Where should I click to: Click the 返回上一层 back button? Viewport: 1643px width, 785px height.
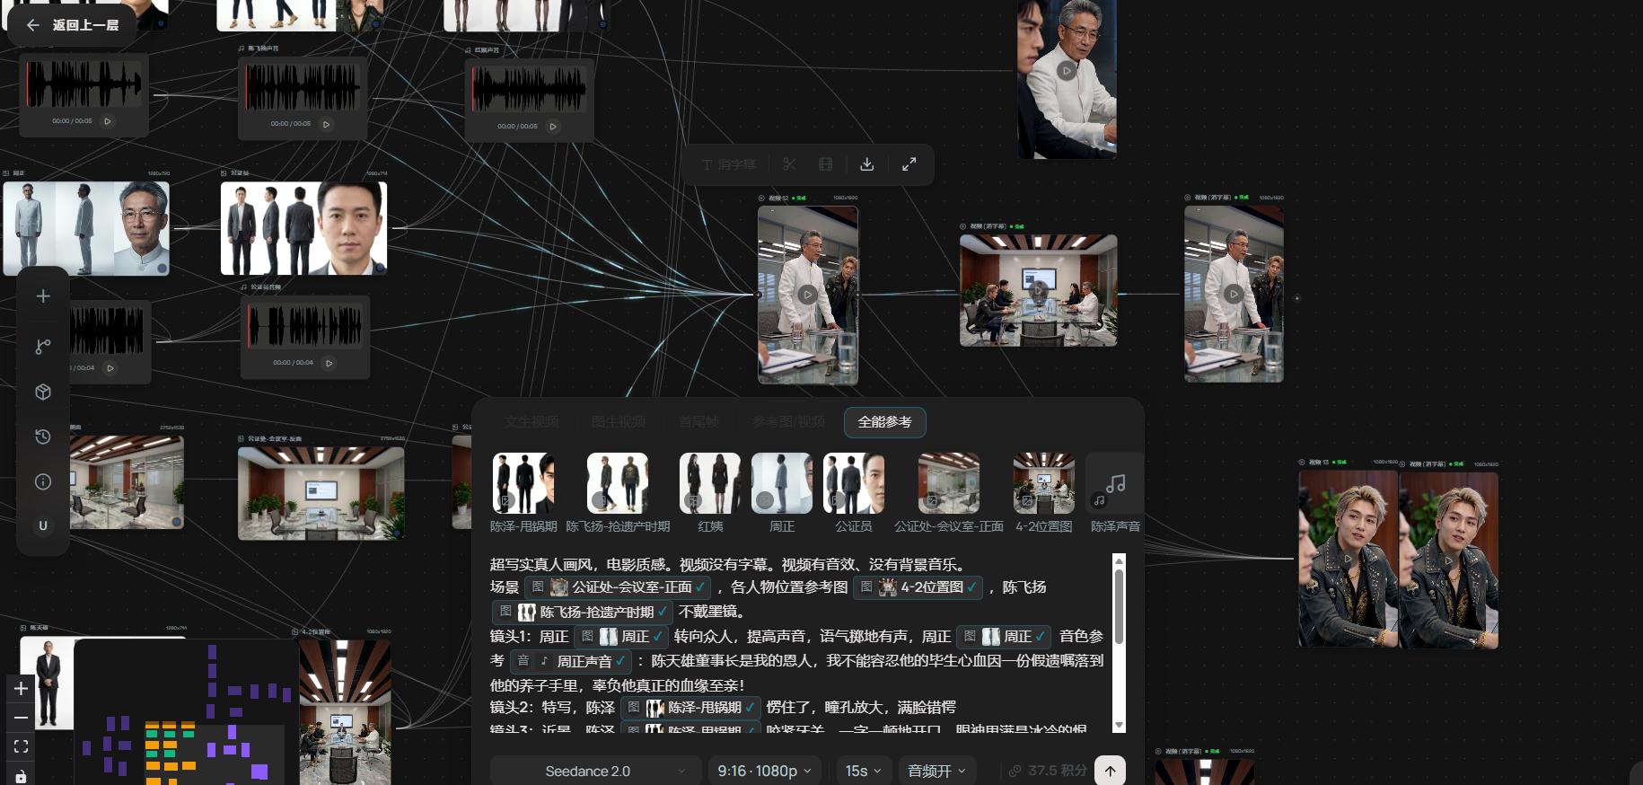tap(73, 25)
